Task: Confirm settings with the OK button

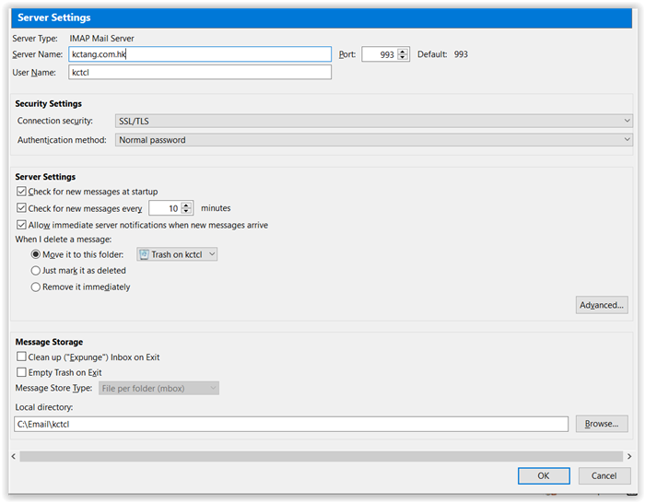Action: pos(544,476)
